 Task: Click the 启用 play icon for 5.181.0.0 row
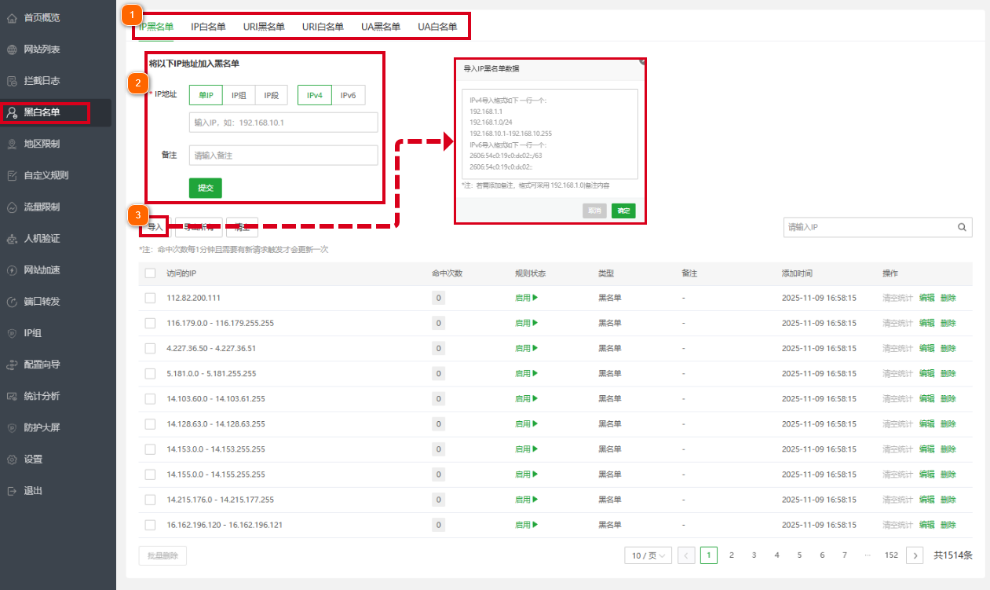tap(535, 374)
